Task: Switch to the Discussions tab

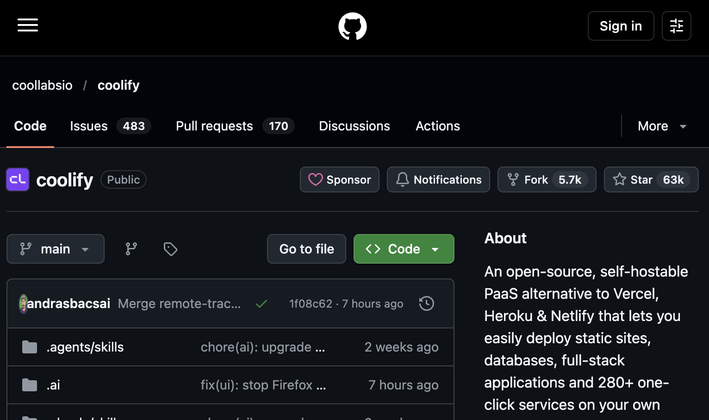Action: (x=354, y=126)
